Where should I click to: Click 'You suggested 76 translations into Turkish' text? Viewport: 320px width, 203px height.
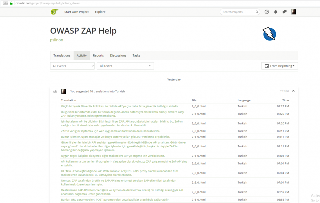tap(98, 91)
